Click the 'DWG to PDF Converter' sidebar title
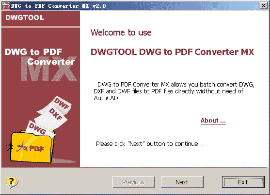The width and height of the screenshot is (270, 195). pos(40,57)
